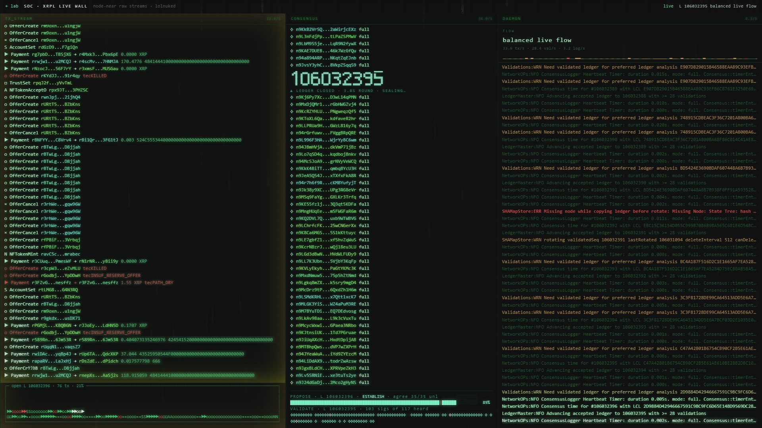Select the OfferCreate rUqqN1...vaqsZ7 row
Image resolution: width=762 pixels, height=428 pixels.
coord(143,347)
